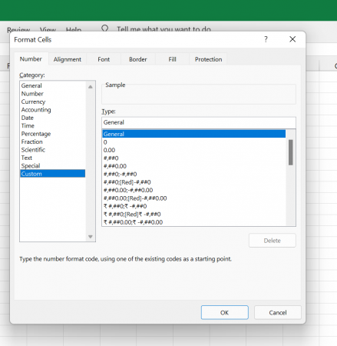Screen dimensions: 337x346
Task: Click the Tell me lightbulb icon
Action: point(104,28)
